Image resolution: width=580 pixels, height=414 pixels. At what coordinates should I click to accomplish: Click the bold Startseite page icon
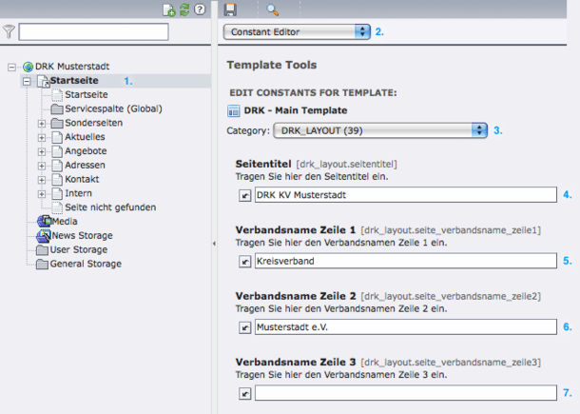click(x=43, y=81)
